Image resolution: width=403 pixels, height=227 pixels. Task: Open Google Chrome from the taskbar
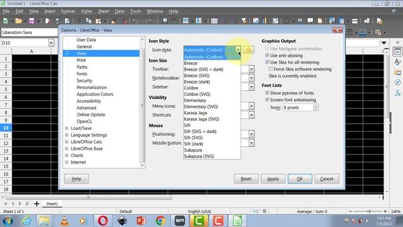(161, 221)
